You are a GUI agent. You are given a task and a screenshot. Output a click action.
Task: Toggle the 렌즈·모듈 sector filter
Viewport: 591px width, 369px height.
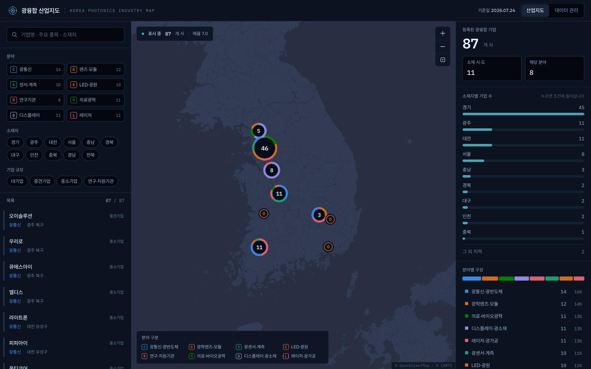tap(96, 69)
